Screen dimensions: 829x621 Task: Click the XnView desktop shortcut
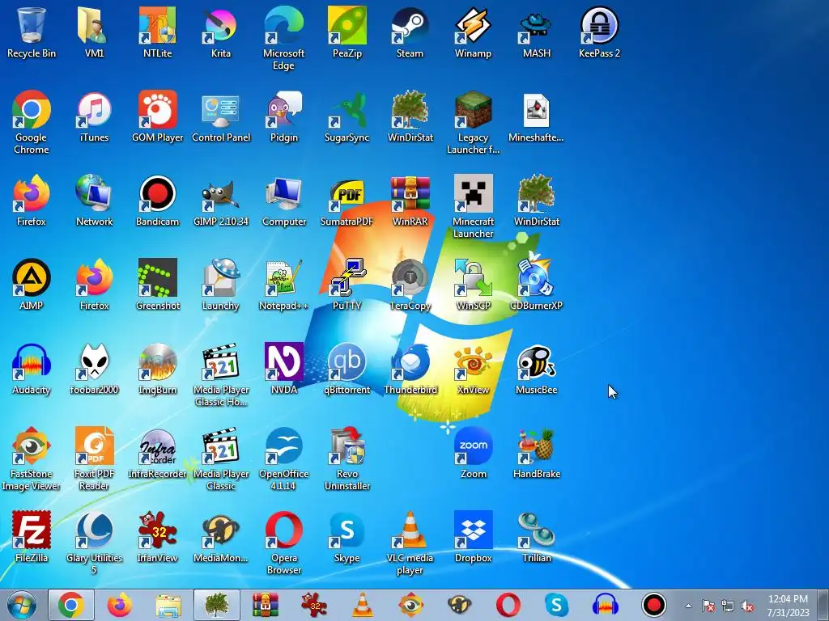click(473, 369)
